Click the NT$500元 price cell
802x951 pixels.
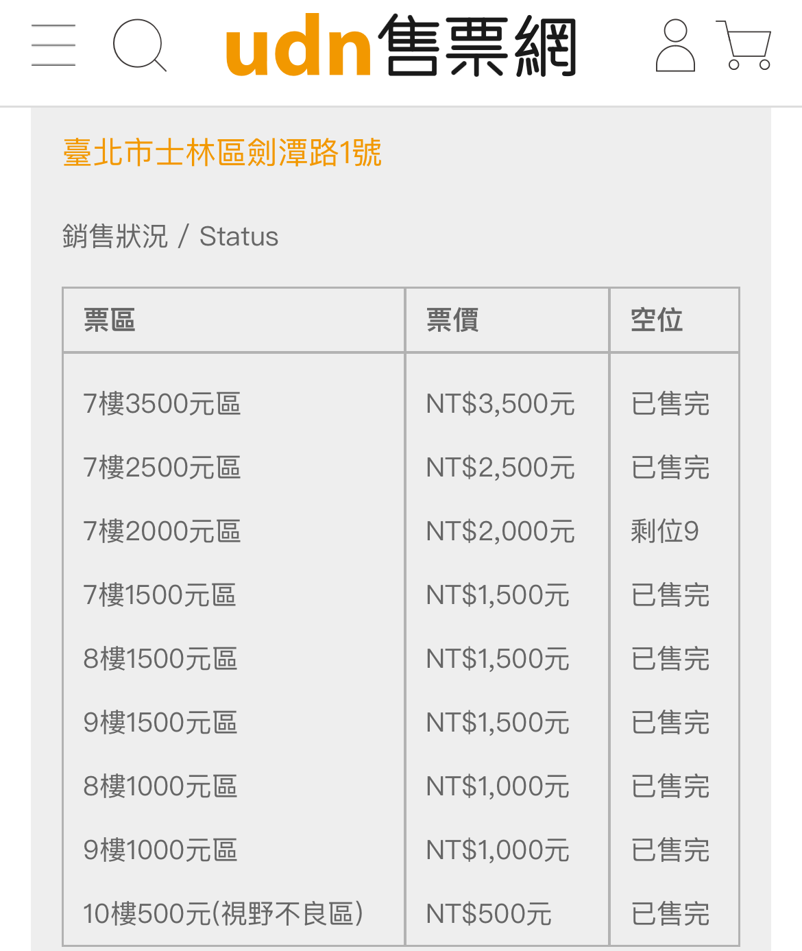489,914
